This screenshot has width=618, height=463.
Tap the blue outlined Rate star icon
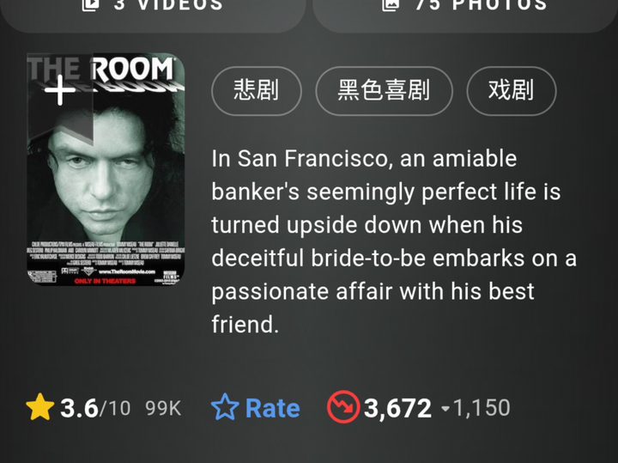tap(225, 407)
